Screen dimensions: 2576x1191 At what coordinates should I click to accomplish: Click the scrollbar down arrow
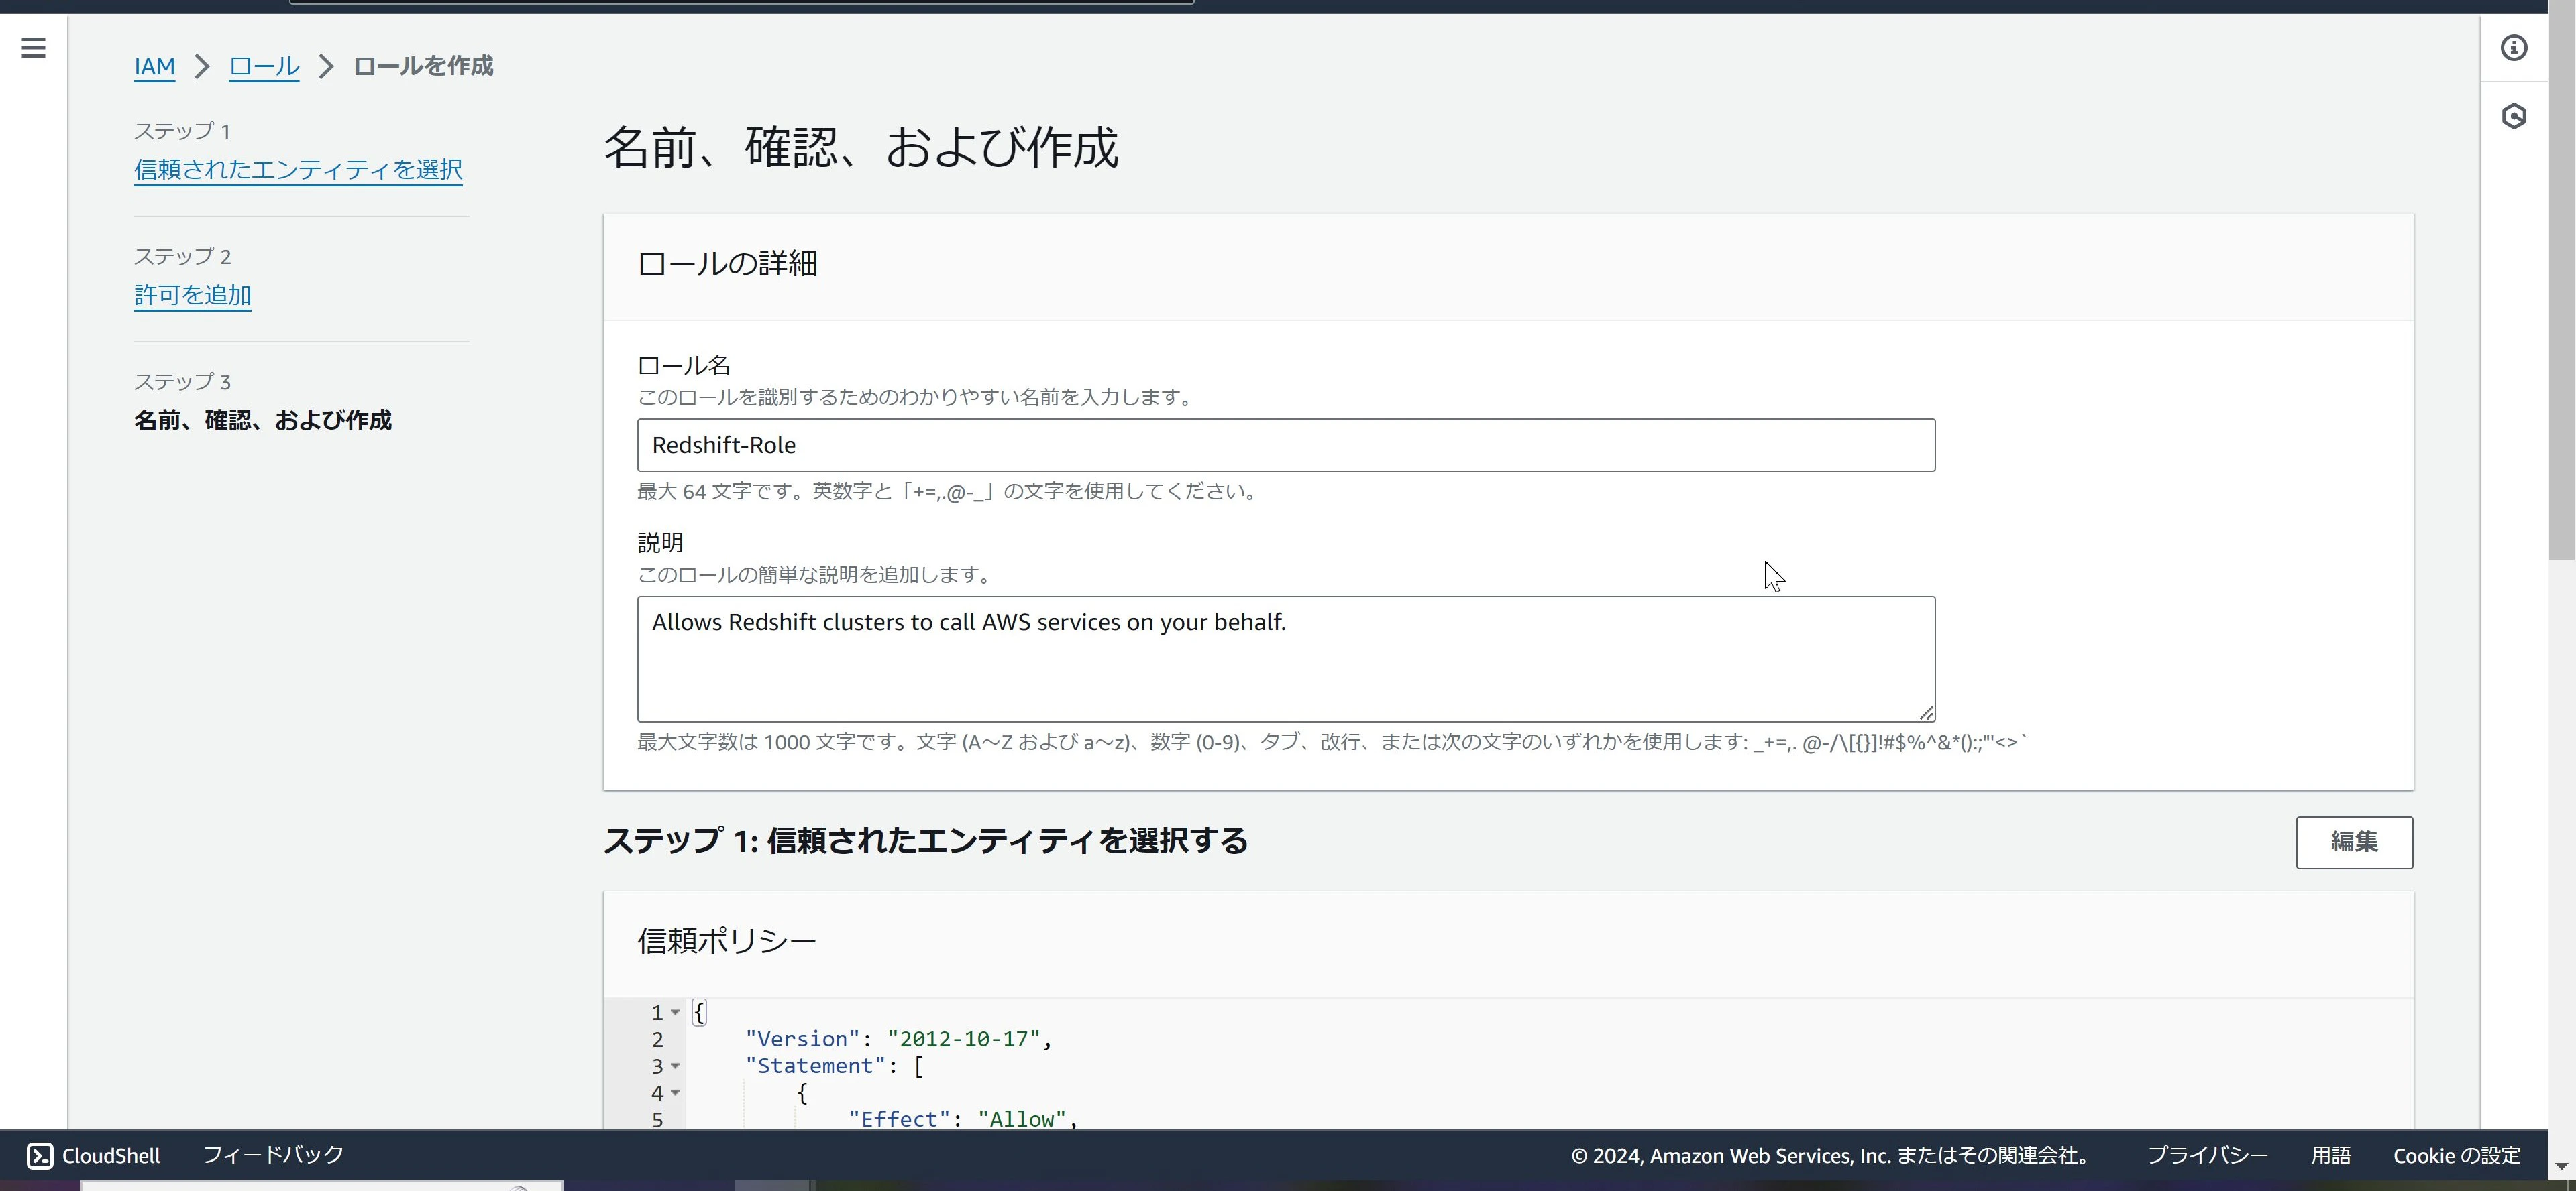click(x=2561, y=1166)
